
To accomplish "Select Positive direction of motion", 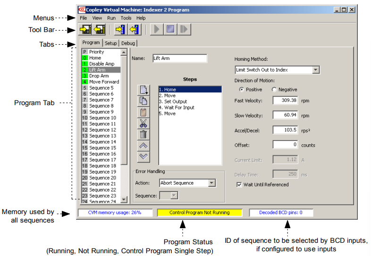I will tap(241, 90).
